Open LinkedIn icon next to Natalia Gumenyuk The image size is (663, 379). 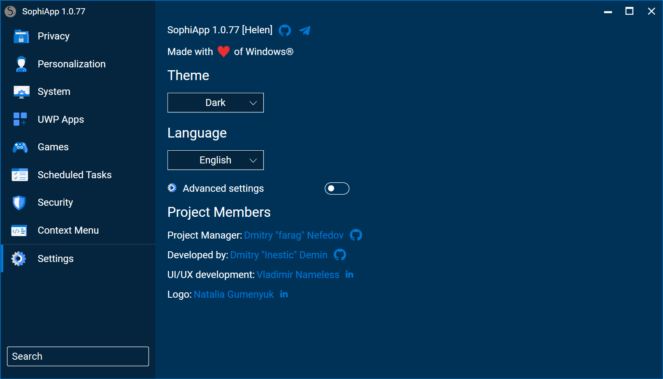point(284,294)
